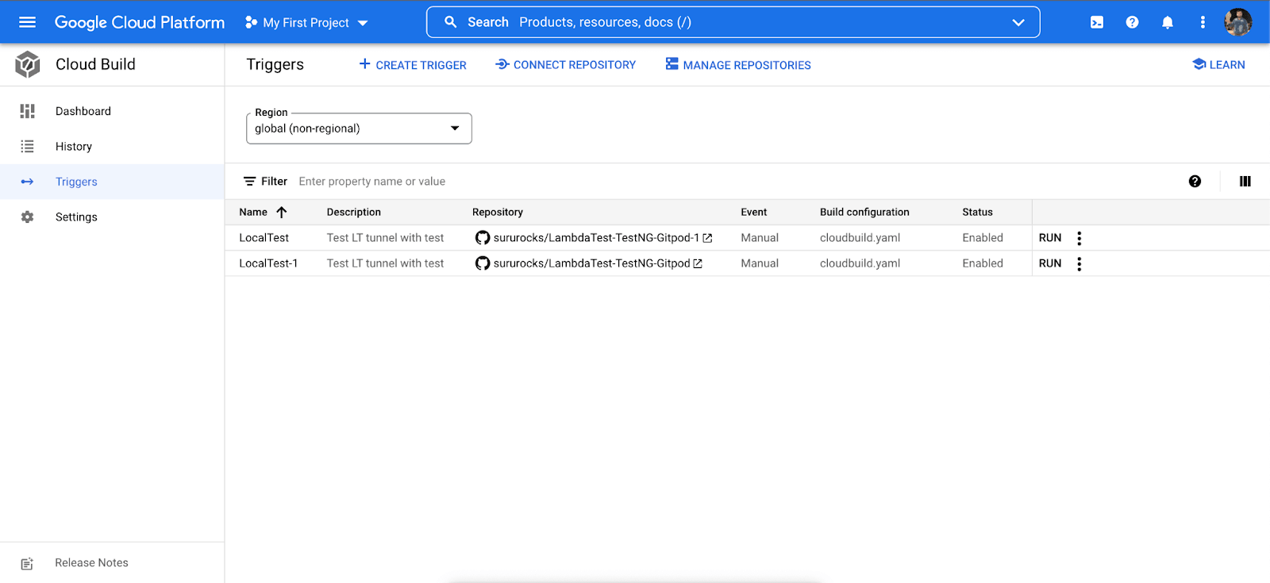Open Settings in sidebar
The image size is (1270, 583).
coord(76,217)
